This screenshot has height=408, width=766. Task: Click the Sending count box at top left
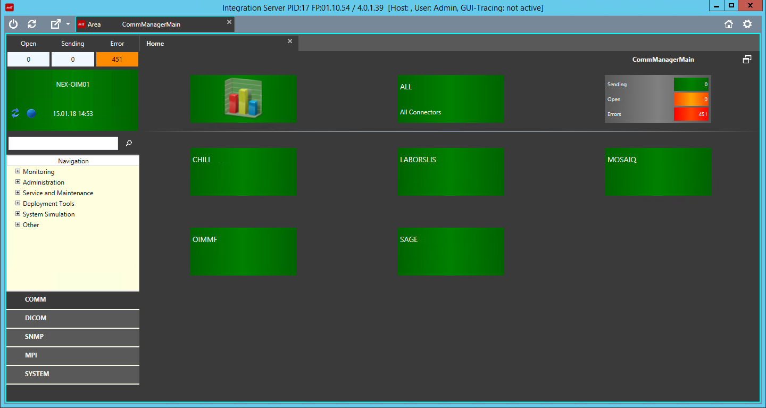coord(73,60)
